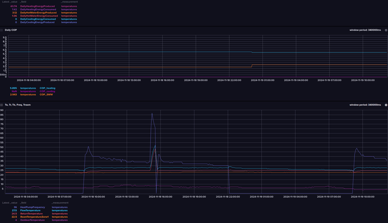Screen dimensions: 388x223
Task: Click window period label in Daily COP cell
Action: tap(365, 30)
